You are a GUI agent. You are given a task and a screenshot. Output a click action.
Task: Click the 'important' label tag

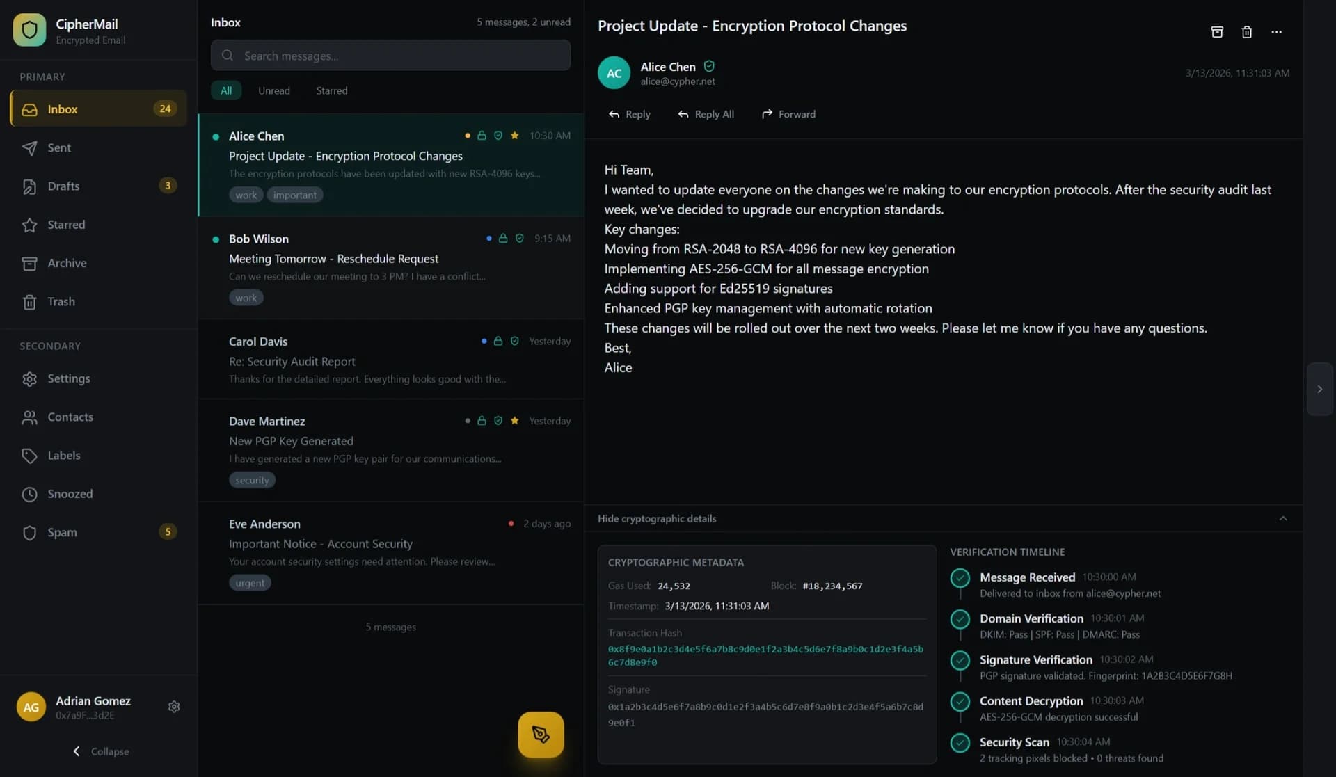point(295,195)
